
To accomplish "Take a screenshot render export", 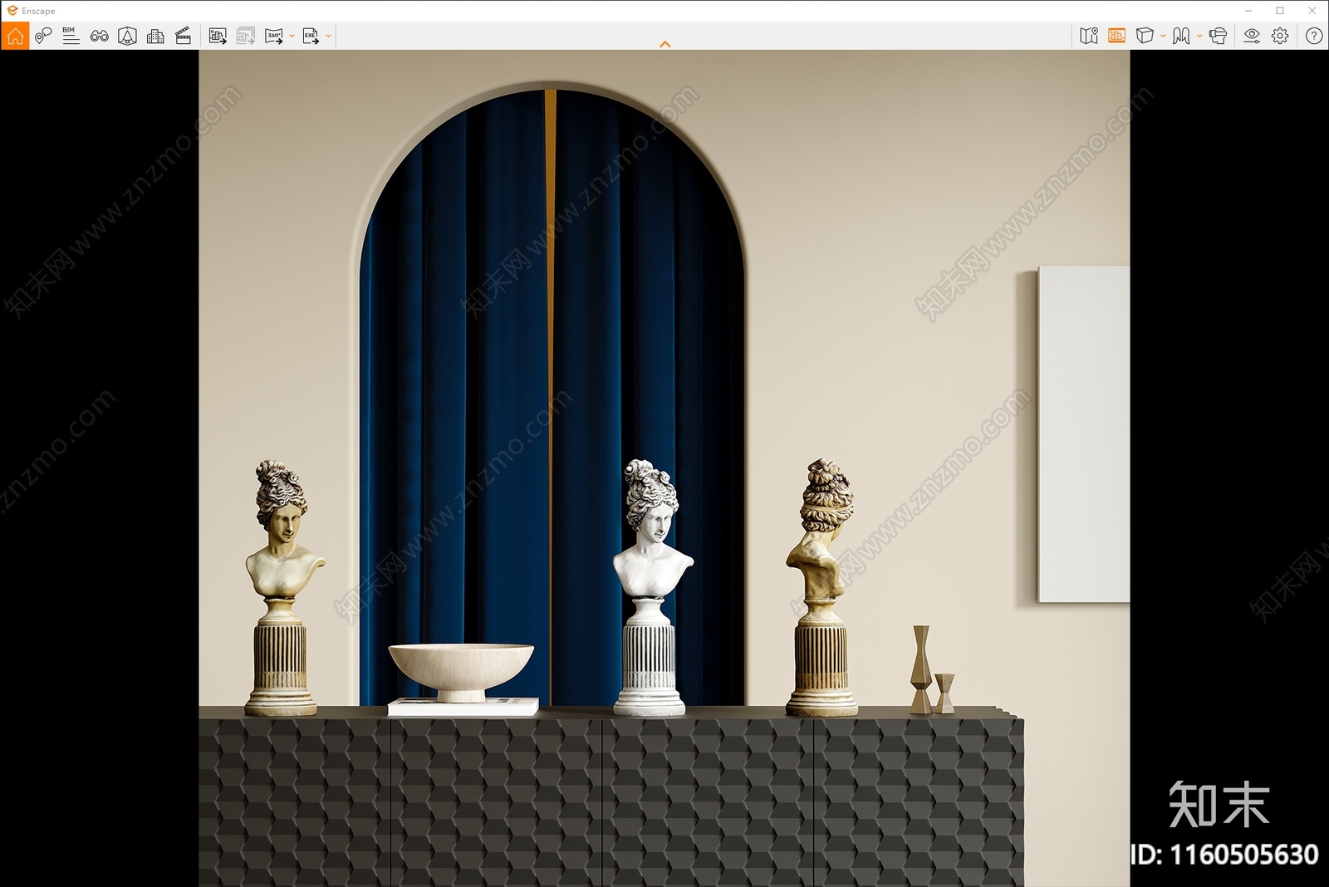I will pos(218,36).
